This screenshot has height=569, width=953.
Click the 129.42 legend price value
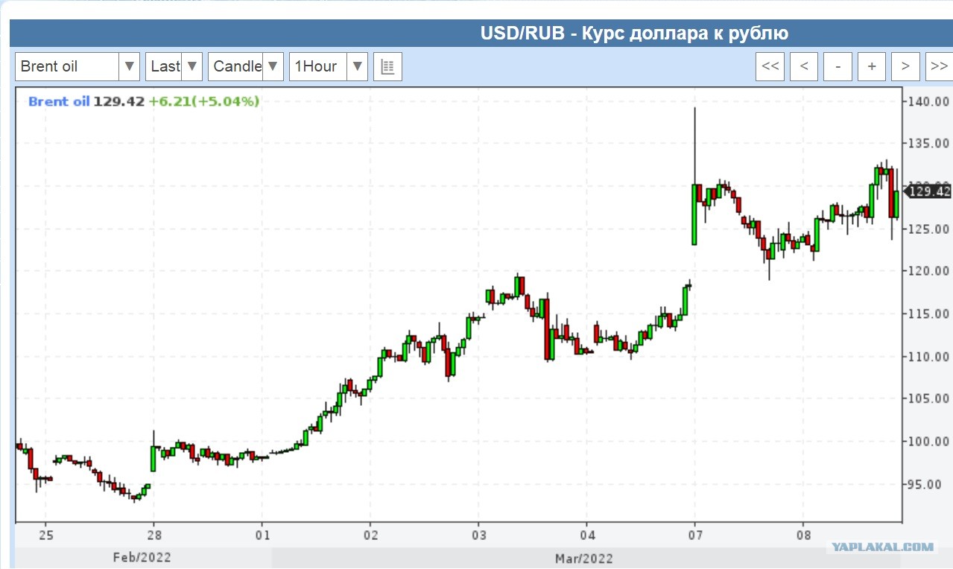click(119, 101)
